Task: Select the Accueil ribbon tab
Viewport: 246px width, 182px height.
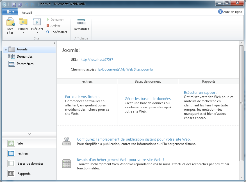Action: point(27,12)
